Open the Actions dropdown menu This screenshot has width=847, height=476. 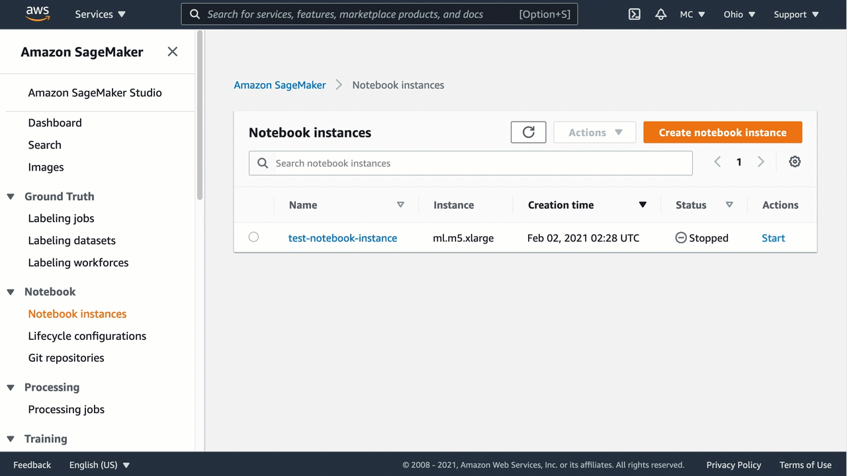[594, 132]
